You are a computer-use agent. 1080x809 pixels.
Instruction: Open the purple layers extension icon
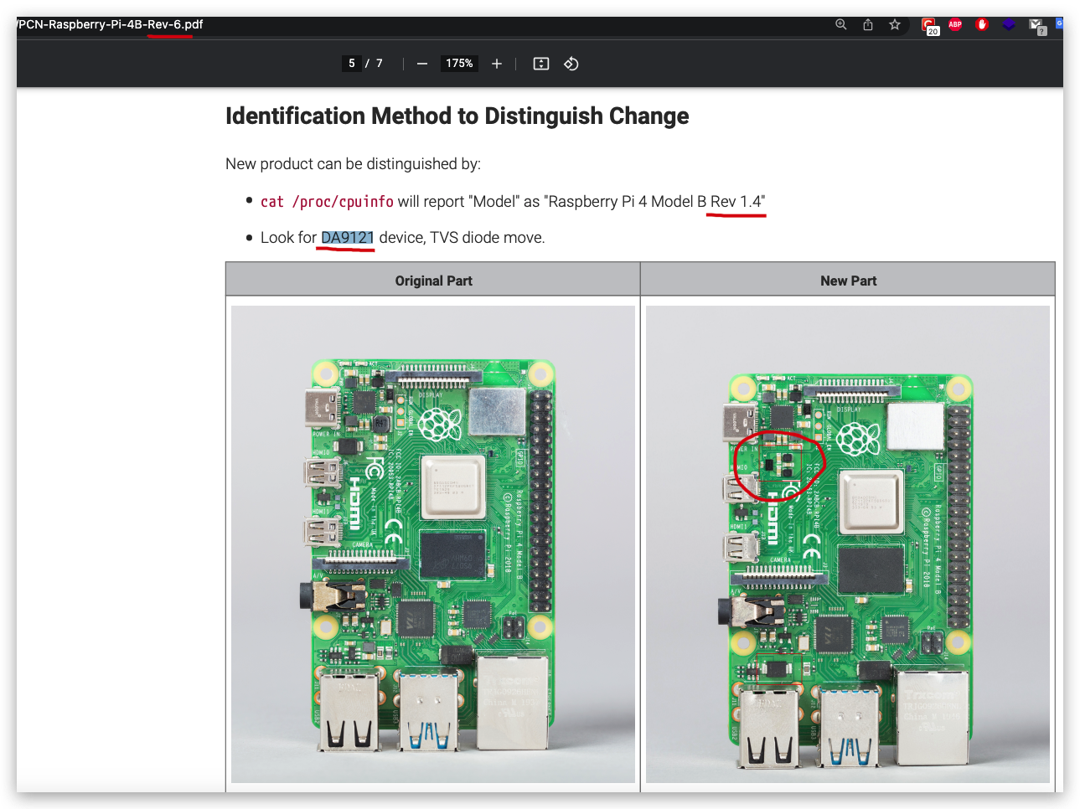point(1009,24)
